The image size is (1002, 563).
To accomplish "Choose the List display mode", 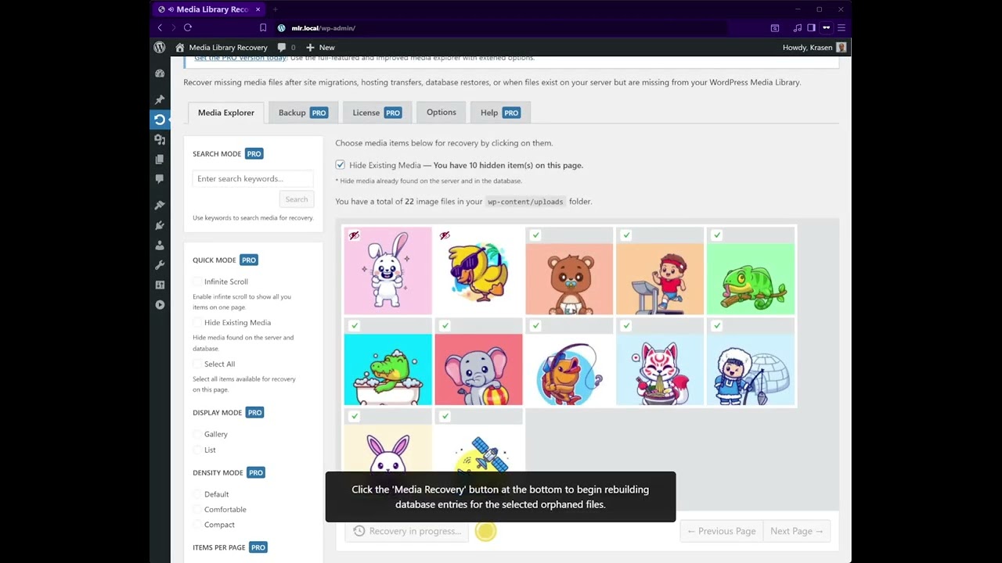I will 197,450.
